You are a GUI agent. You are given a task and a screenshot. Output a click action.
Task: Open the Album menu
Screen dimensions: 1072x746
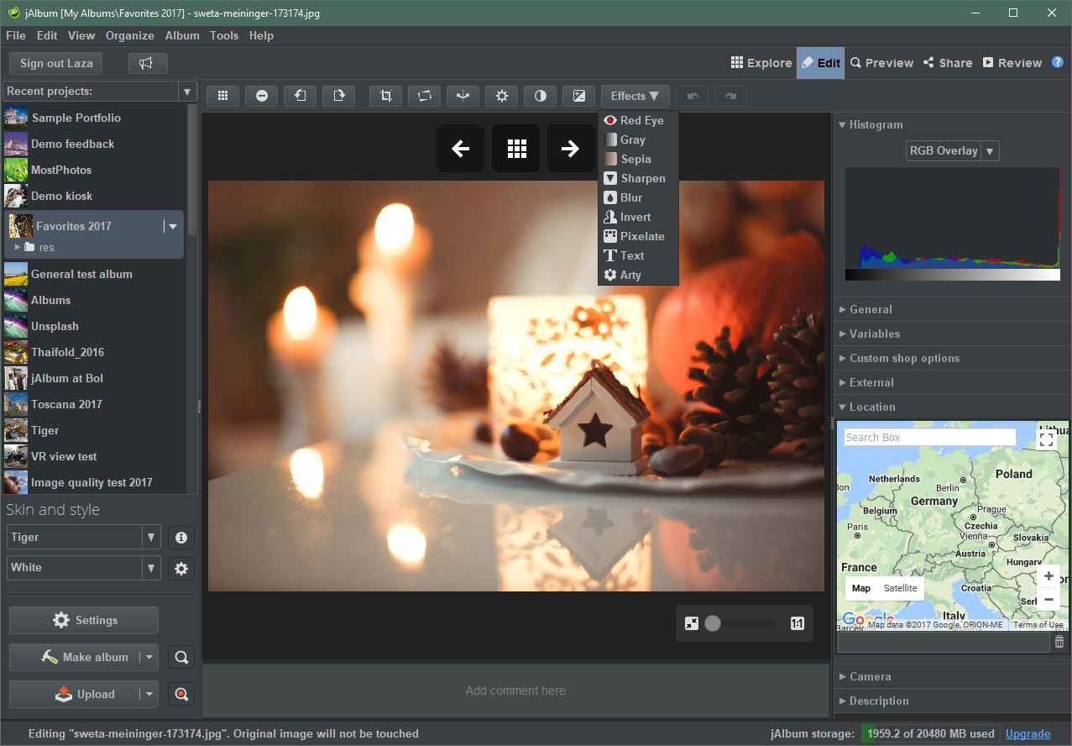(182, 35)
